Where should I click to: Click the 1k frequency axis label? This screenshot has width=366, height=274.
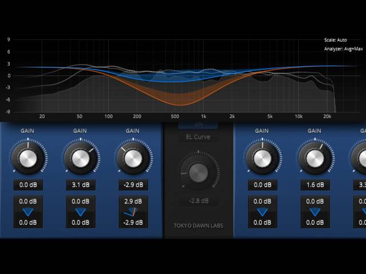click(204, 116)
